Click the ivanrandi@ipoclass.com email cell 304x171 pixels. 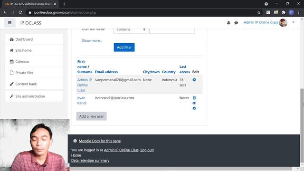(114, 98)
